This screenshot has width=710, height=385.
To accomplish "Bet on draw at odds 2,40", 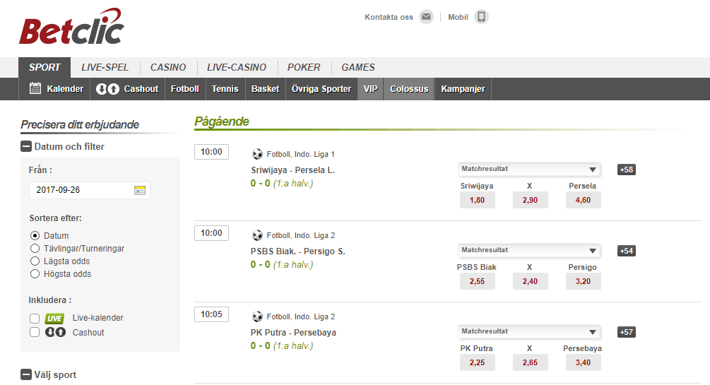I will (x=531, y=281).
